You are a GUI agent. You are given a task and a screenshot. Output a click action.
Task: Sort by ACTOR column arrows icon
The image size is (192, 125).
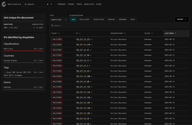(152, 33)
